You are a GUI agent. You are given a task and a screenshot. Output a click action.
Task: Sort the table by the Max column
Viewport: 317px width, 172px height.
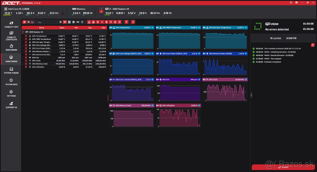pyautogui.click(x=104, y=27)
